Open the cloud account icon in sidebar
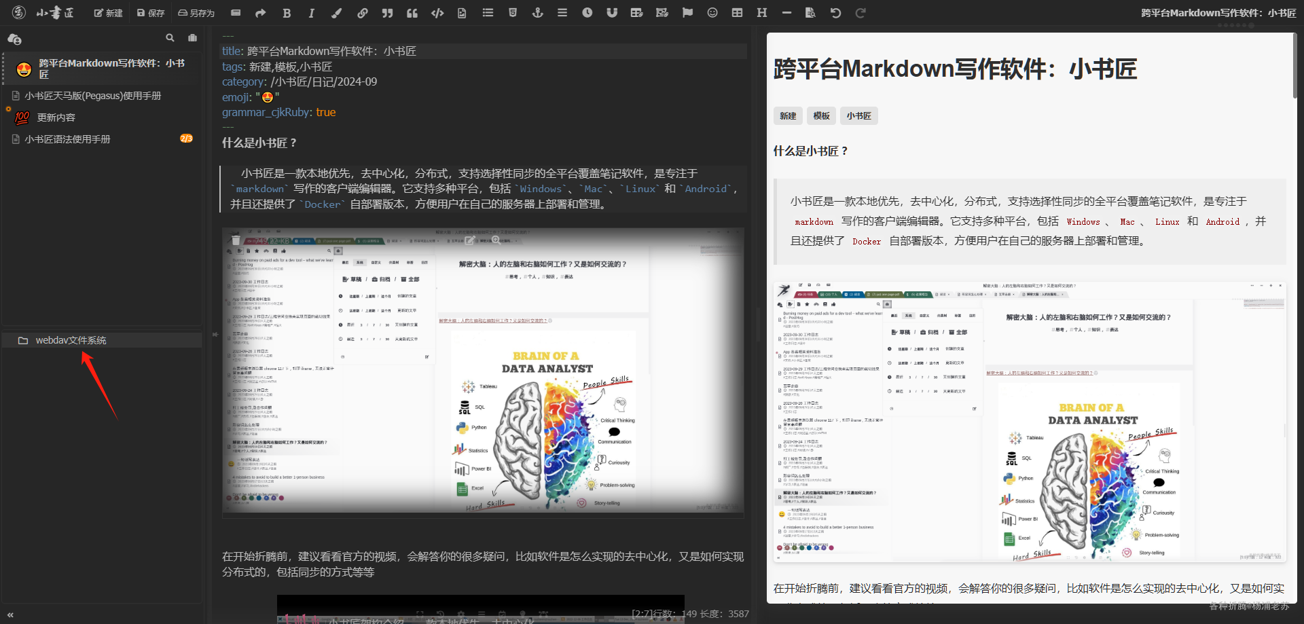 pos(14,39)
